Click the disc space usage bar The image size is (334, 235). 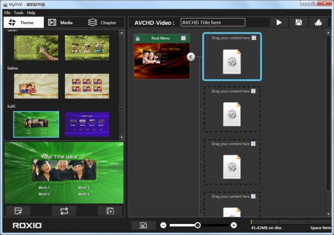click(291, 222)
